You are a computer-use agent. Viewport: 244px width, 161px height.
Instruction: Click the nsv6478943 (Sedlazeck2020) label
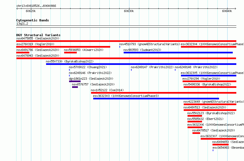click(38, 56)
